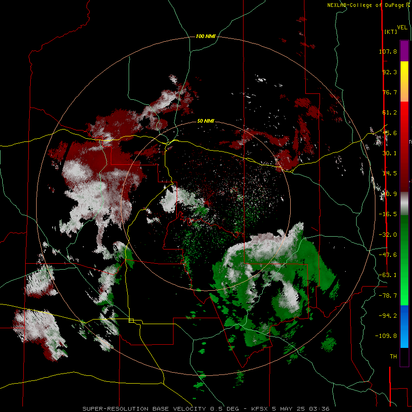Screen dimensions: 412x412
Task: Click the 50 NMI range ring label
Action: (206, 121)
